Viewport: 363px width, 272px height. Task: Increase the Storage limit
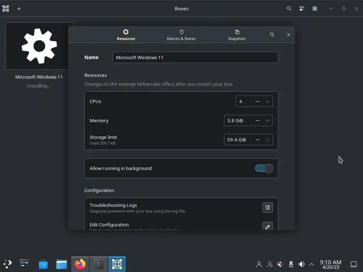coord(267,140)
